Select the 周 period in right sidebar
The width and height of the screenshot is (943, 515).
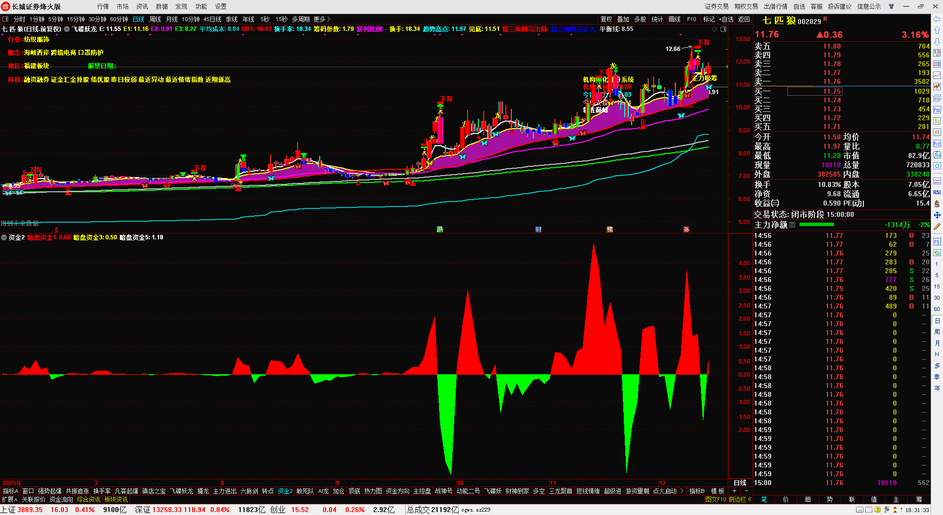click(937, 332)
